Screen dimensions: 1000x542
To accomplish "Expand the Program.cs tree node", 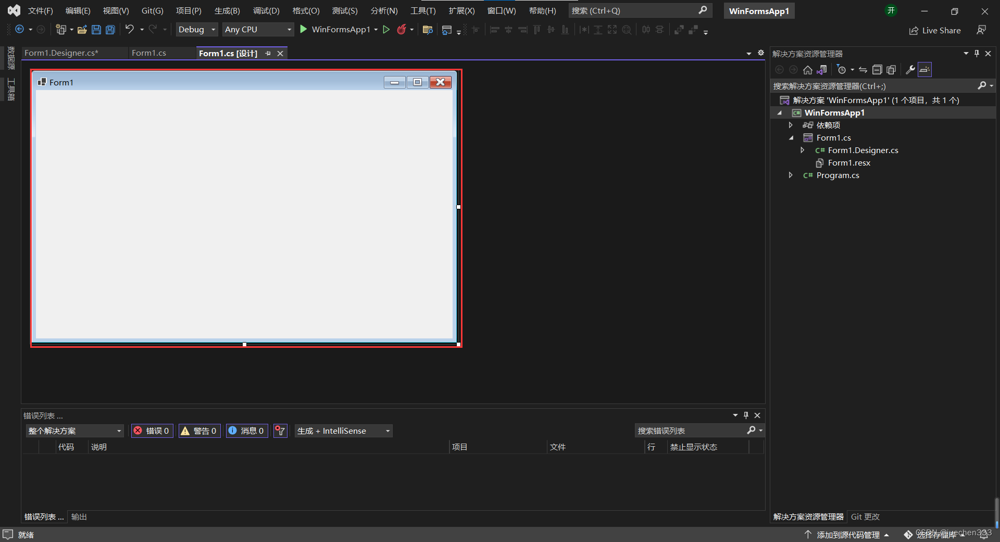I will click(x=791, y=175).
